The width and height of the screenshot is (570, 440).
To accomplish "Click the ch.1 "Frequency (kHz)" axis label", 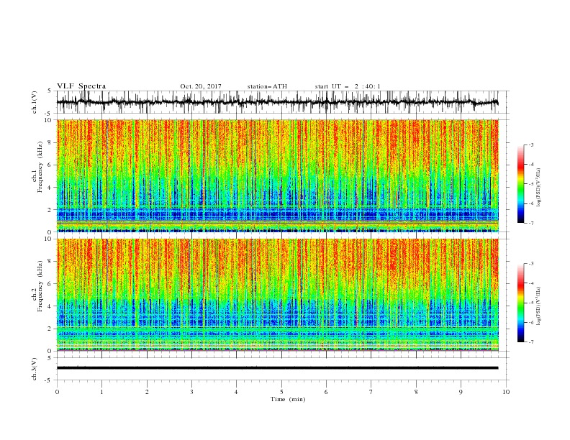I will (x=40, y=168).
